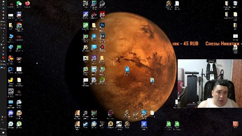242x136 pixels.
Task: Select the blue document icon on Mars
Action: click(x=127, y=70)
